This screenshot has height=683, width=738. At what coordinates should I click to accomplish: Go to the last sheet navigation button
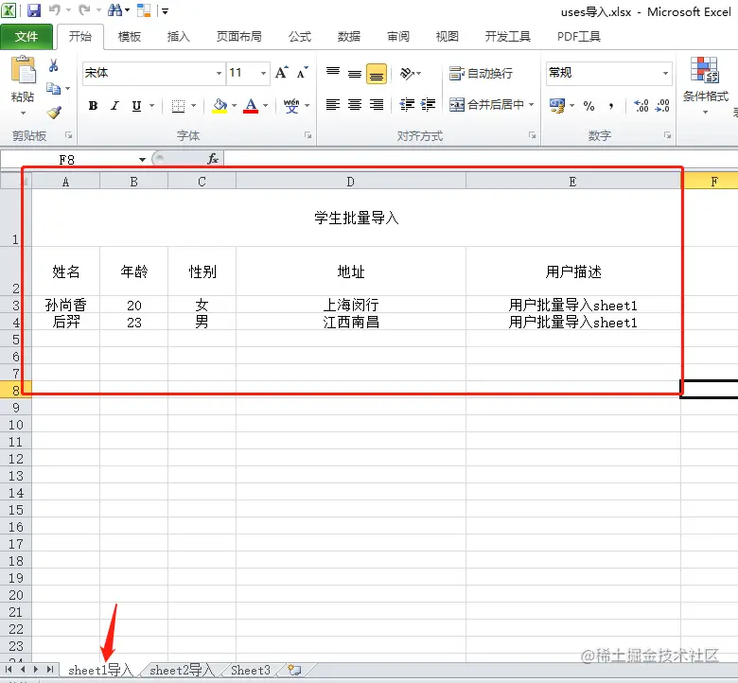tap(50, 670)
